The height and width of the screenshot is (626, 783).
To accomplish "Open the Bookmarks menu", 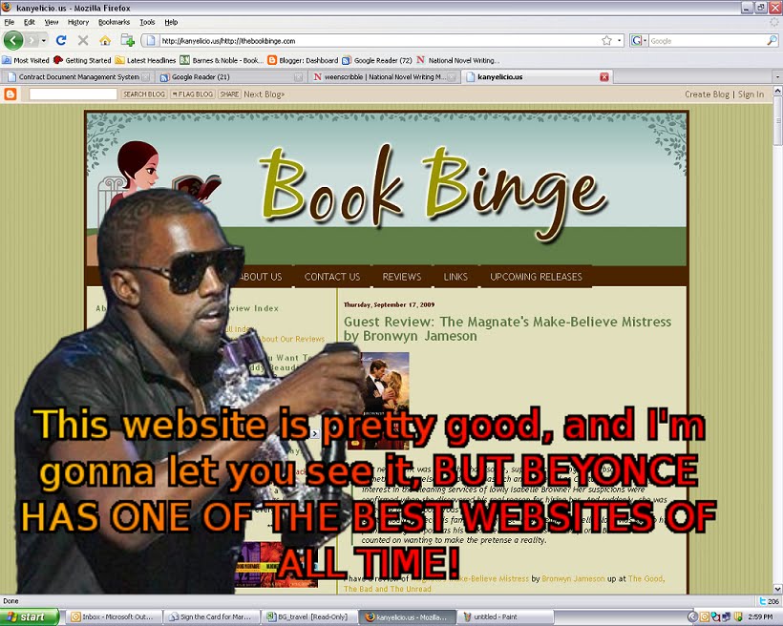I will tap(114, 22).
